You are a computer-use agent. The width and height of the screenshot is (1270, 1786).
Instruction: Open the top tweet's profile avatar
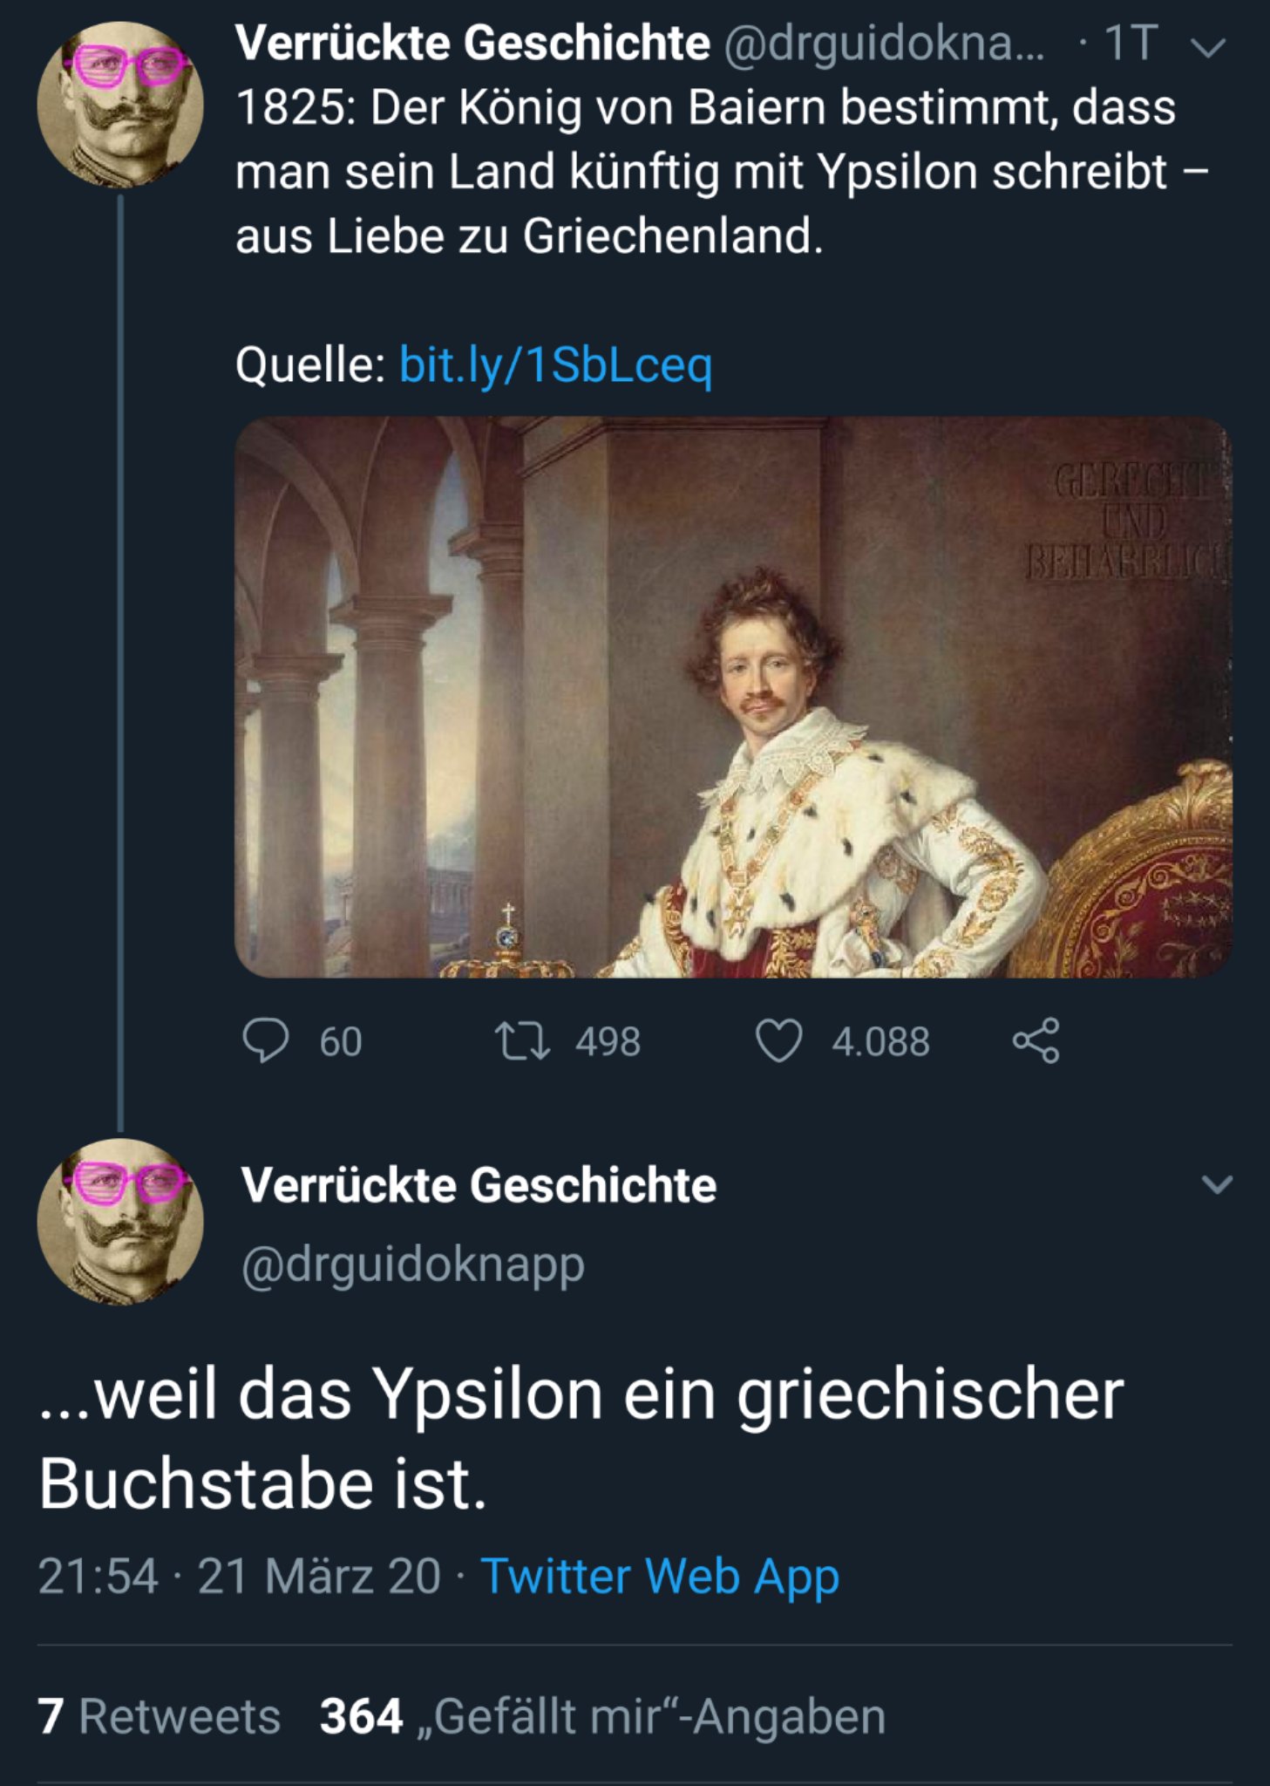click(x=120, y=105)
